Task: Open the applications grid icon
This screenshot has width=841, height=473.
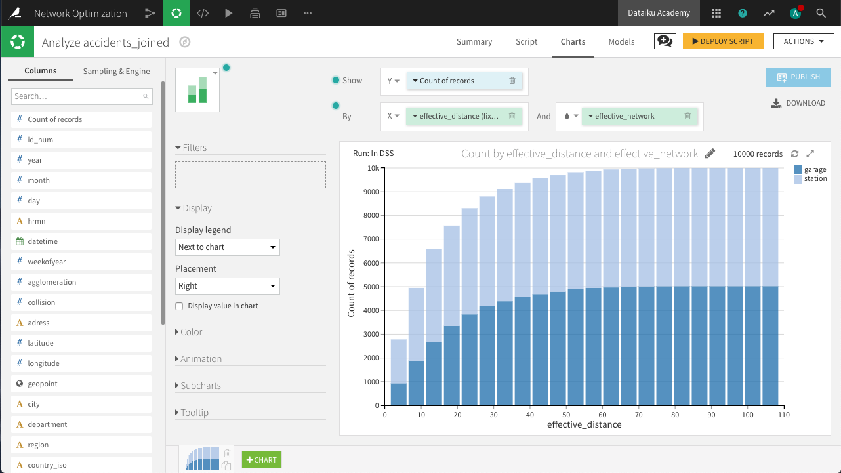Action: (716, 13)
